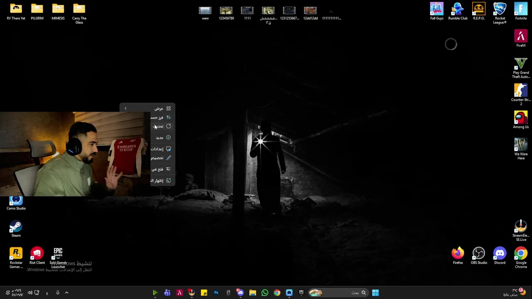Screen dimensions: 532x299
Task: Open Steam desktop shortcut
Action: click(16, 229)
